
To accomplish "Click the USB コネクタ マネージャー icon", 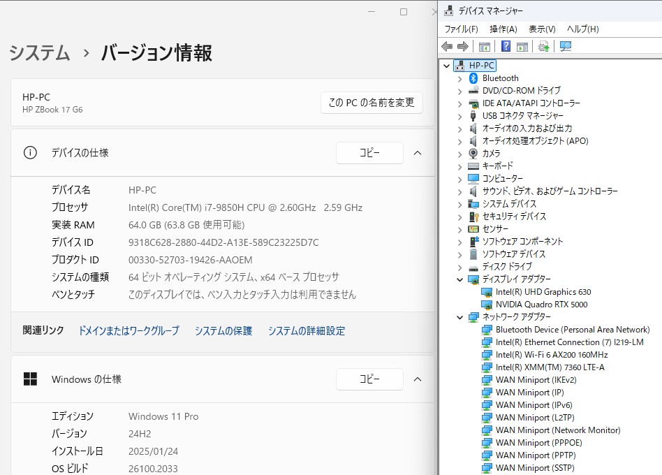I will tap(473, 116).
